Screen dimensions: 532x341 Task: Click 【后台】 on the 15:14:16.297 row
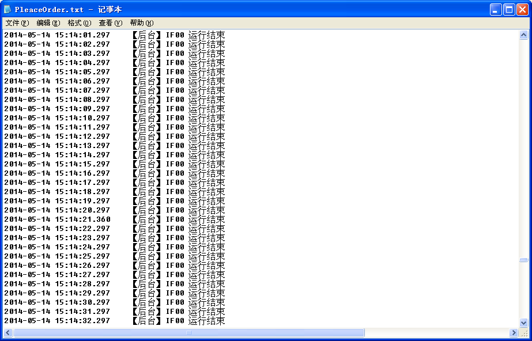click(146, 173)
